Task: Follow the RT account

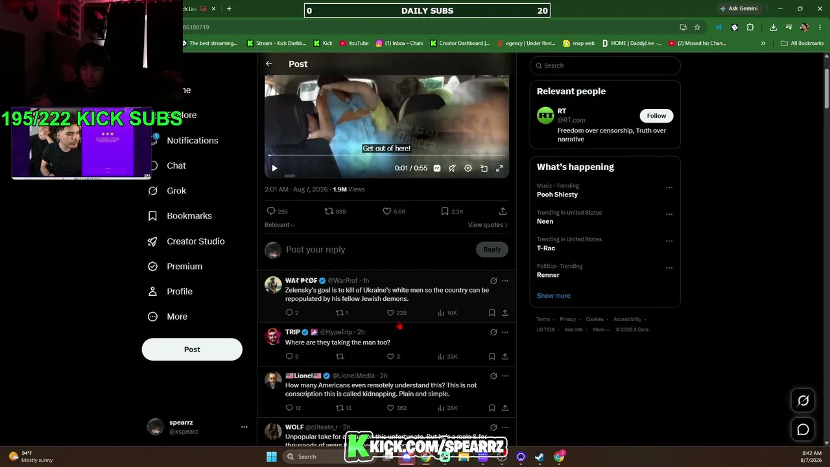Action: (x=656, y=116)
